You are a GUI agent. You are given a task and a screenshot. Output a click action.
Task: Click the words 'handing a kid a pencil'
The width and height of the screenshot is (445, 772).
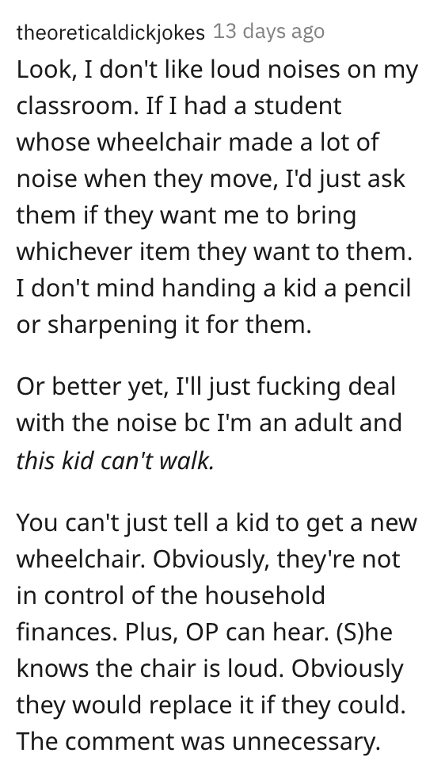coord(286,289)
